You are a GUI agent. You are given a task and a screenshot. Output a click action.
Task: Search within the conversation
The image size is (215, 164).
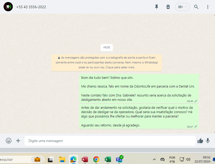(x=196, y=7)
